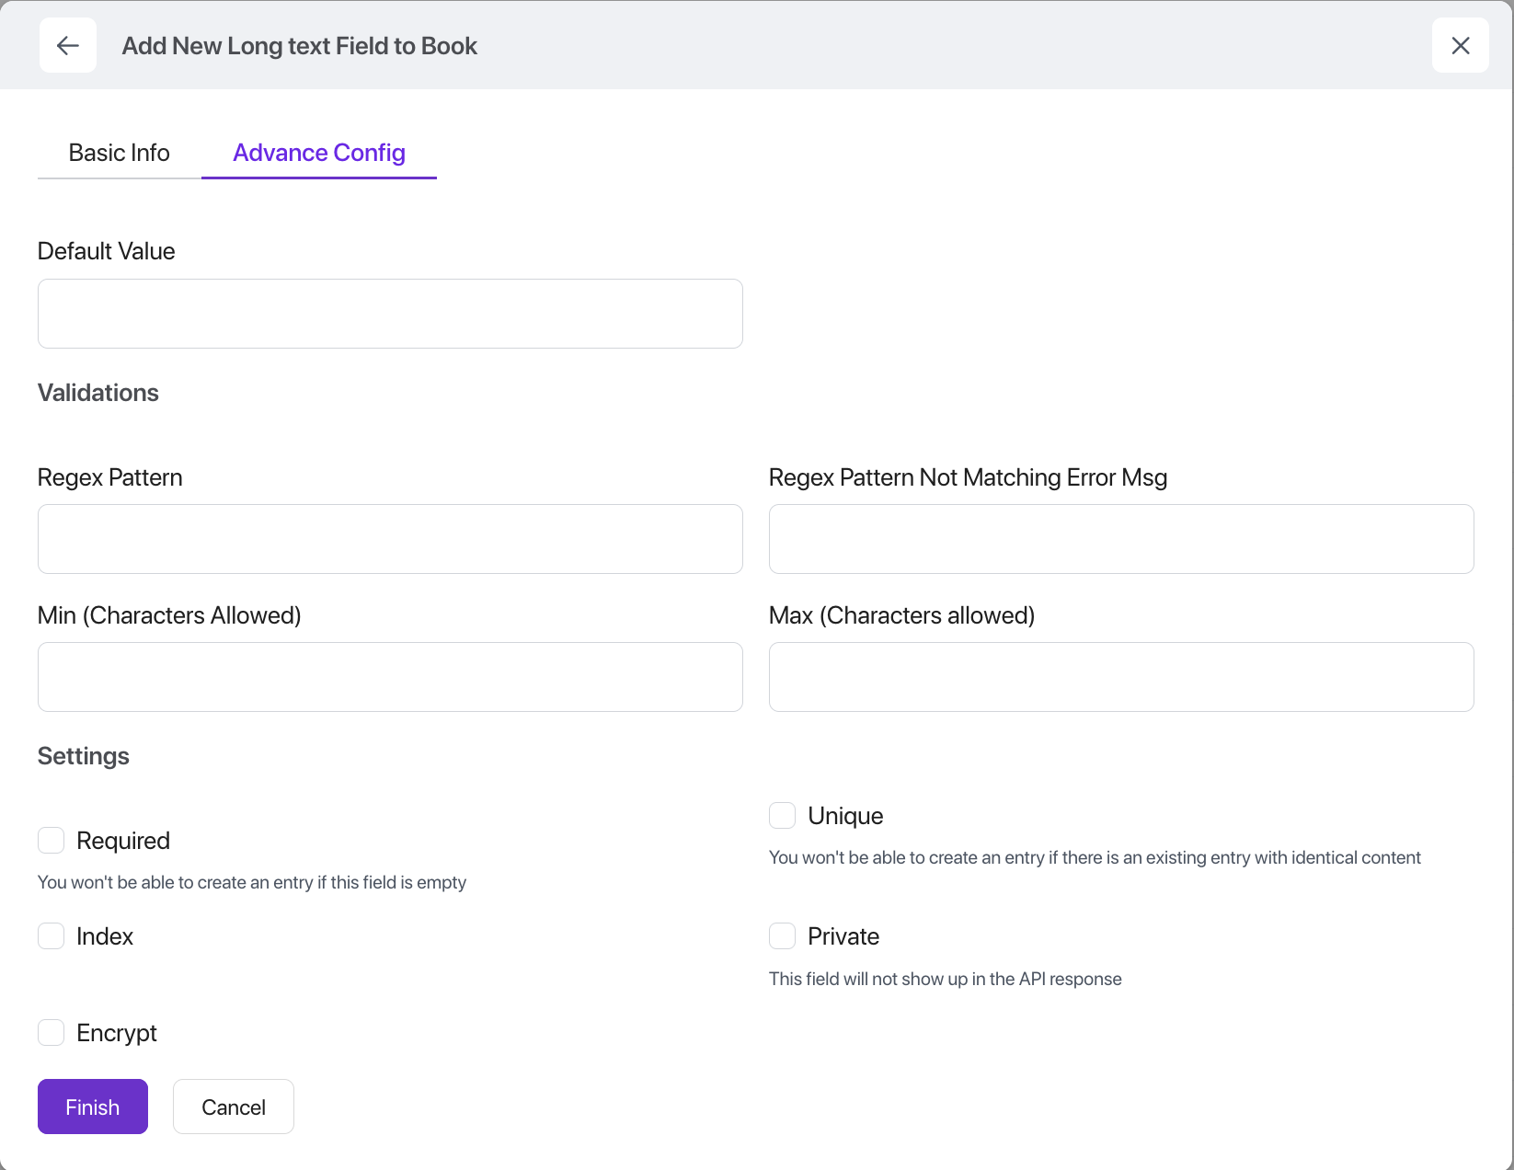Click the 'Required' label text
The image size is (1514, 1170).
(x=123, y=841)
